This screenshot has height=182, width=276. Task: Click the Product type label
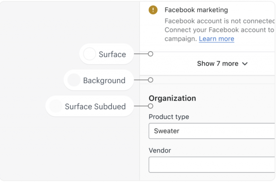pos(169,117)
